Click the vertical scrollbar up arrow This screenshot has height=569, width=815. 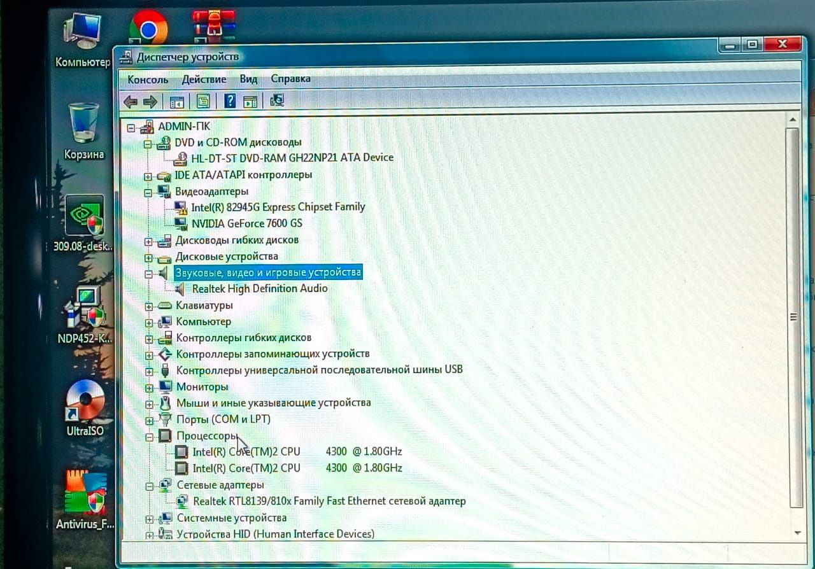click(793, 119)
